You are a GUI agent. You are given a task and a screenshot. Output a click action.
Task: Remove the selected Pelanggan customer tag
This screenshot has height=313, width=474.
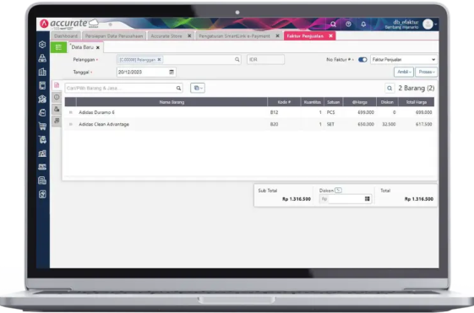point(160,59)
